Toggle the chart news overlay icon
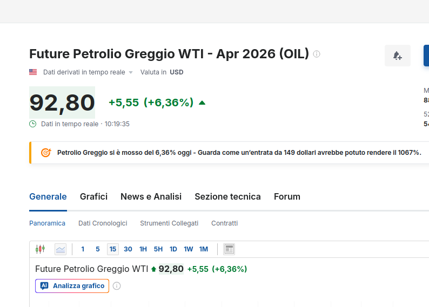 click(229, 249)
